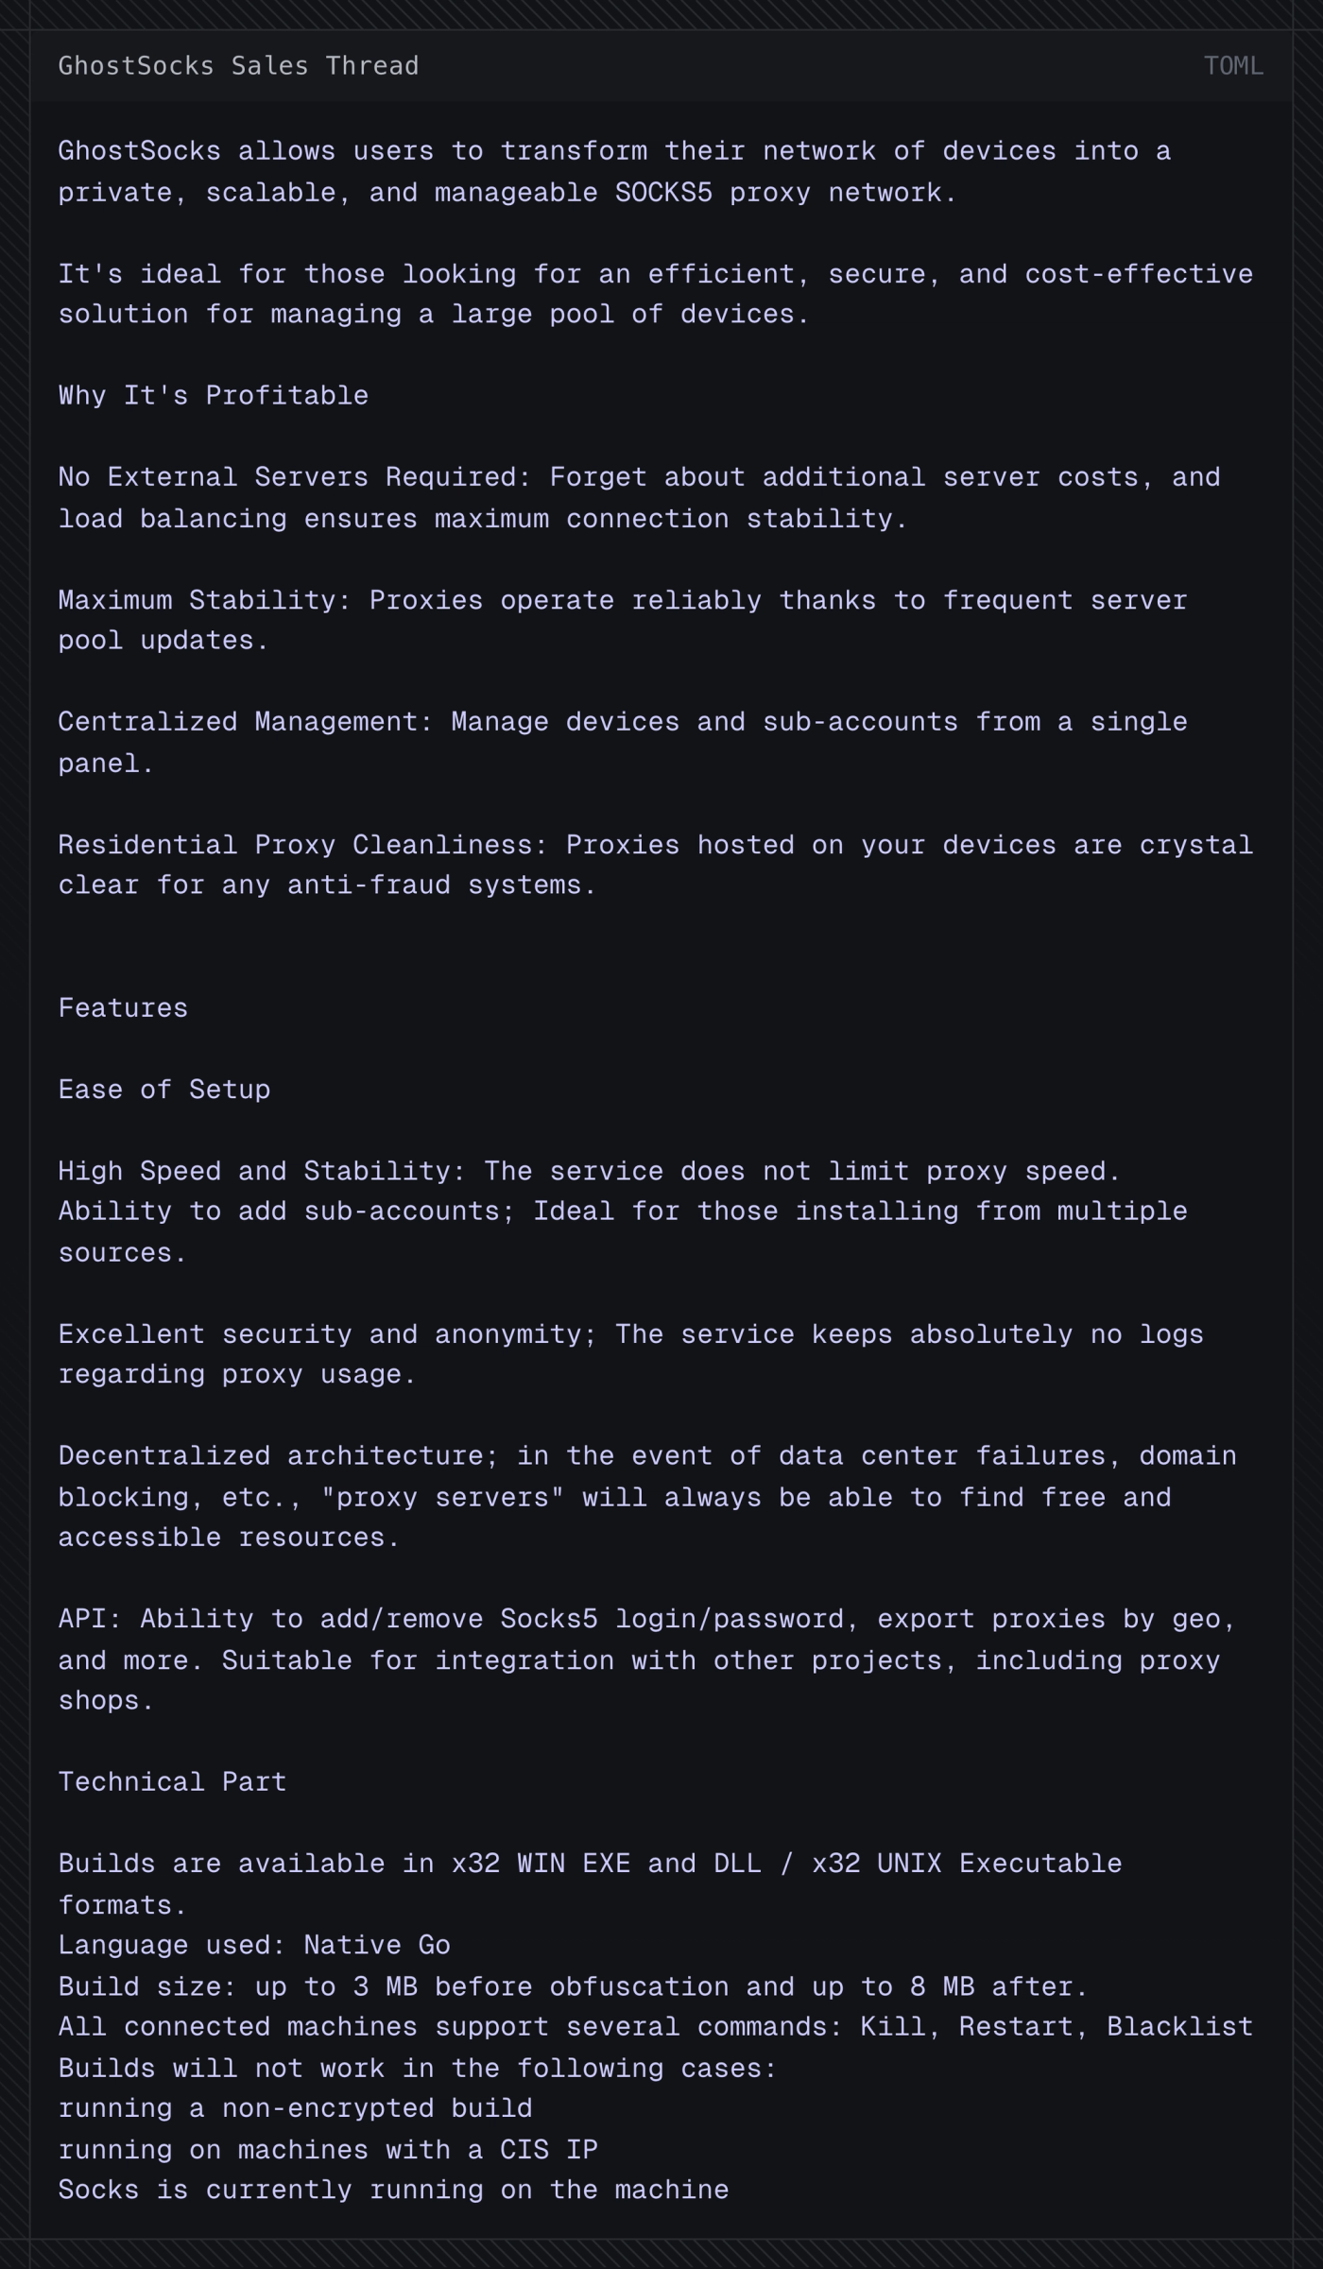Click 'running a non-encrypted build' line
This screenshot has height=2269, width=1323.
click(295, 2108)
